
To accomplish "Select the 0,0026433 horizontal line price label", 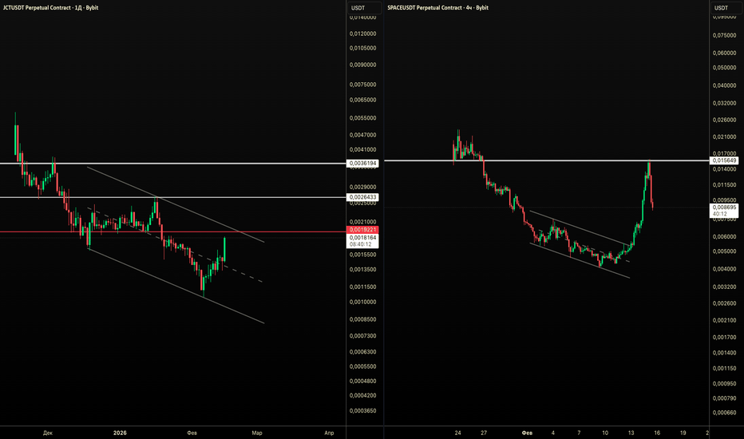I will (363, 197).
